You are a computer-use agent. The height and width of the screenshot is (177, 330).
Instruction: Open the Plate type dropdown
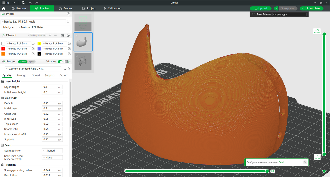click(x=43, y=27)
